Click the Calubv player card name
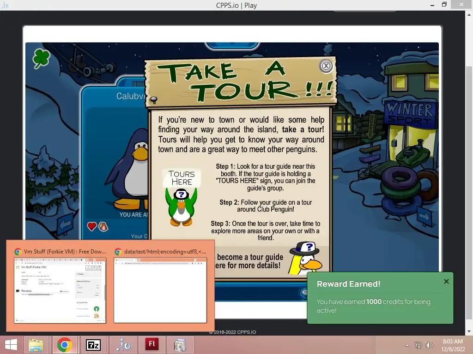473x354 pixels. point(130,96)
